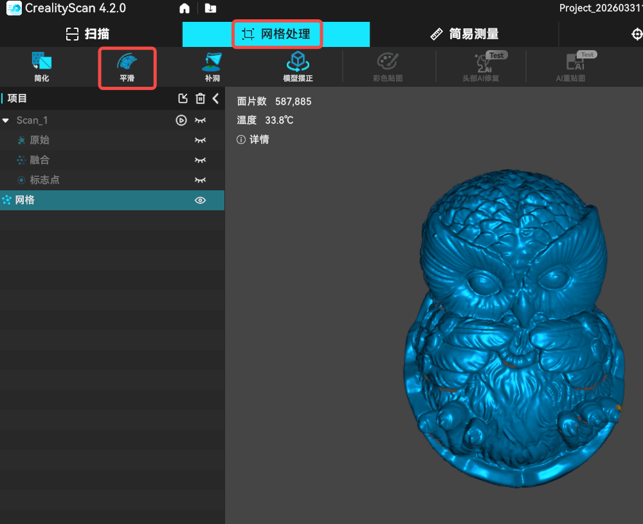643x524 pixels.
Task: Open the 补洞 hole filling tool
Action: pos(212,67)
